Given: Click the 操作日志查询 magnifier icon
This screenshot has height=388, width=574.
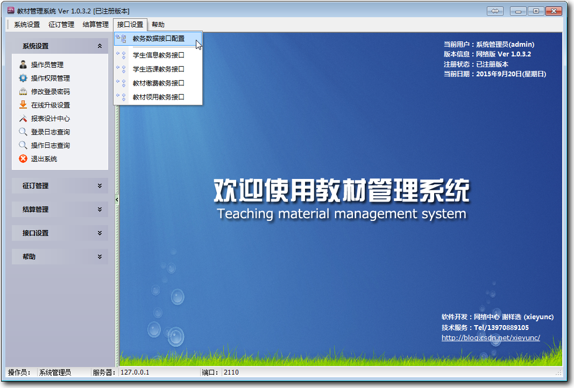Looking at the screenshot, I should click(x=23, y=146).
